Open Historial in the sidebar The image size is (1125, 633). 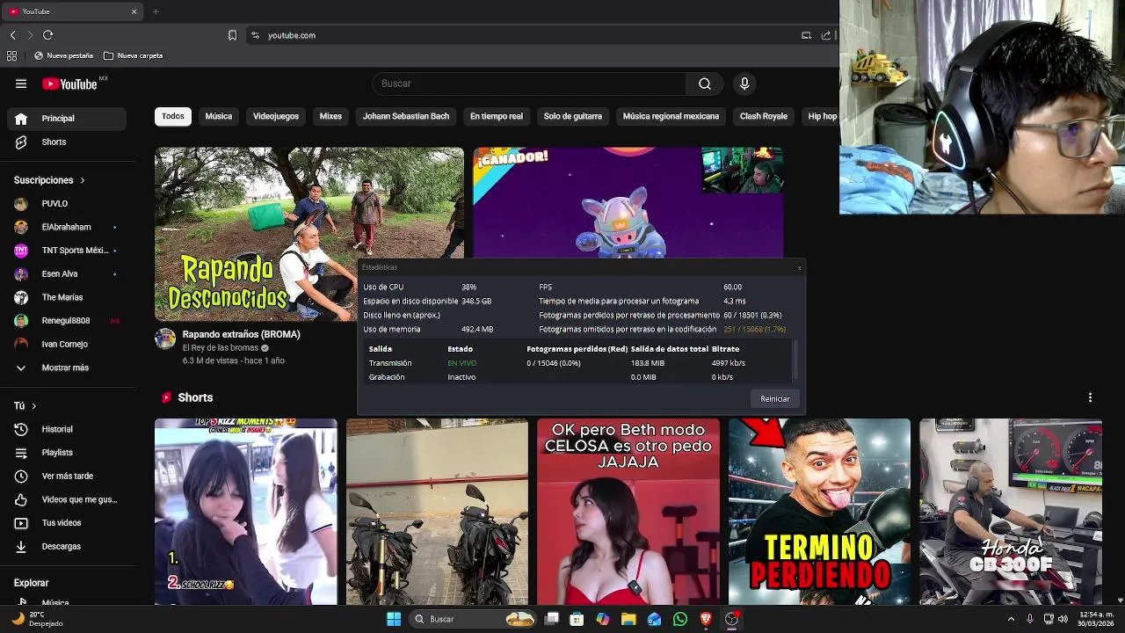67,429
